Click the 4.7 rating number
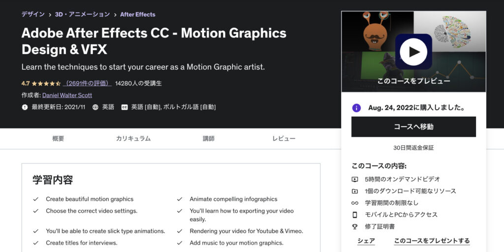504x252 pixels. [26, 84]
